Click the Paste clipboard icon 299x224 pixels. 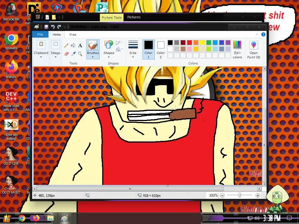[x=41, y=44]
